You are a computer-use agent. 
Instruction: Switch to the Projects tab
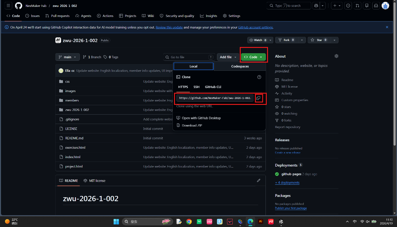coord(128,16)
